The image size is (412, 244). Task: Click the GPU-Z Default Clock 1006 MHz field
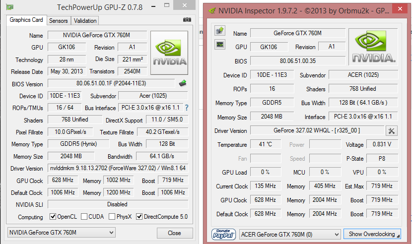click(63, 192)
